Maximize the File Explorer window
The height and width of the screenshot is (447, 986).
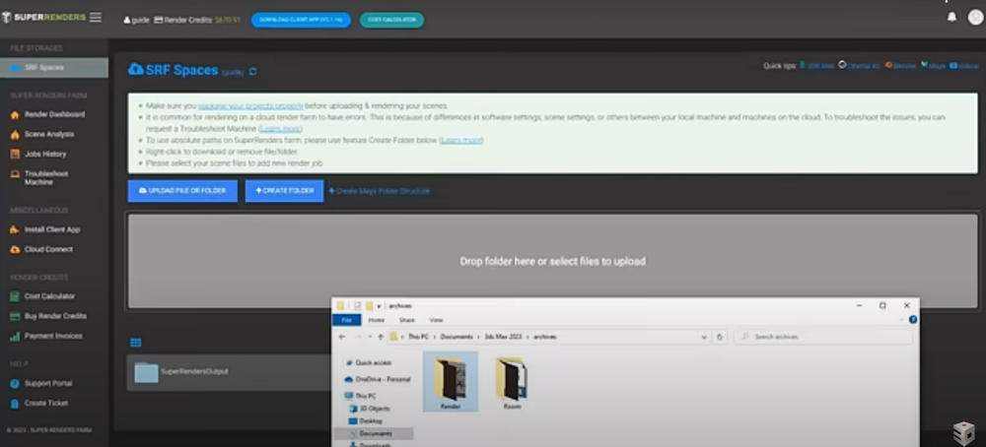(x=882, y=306)
